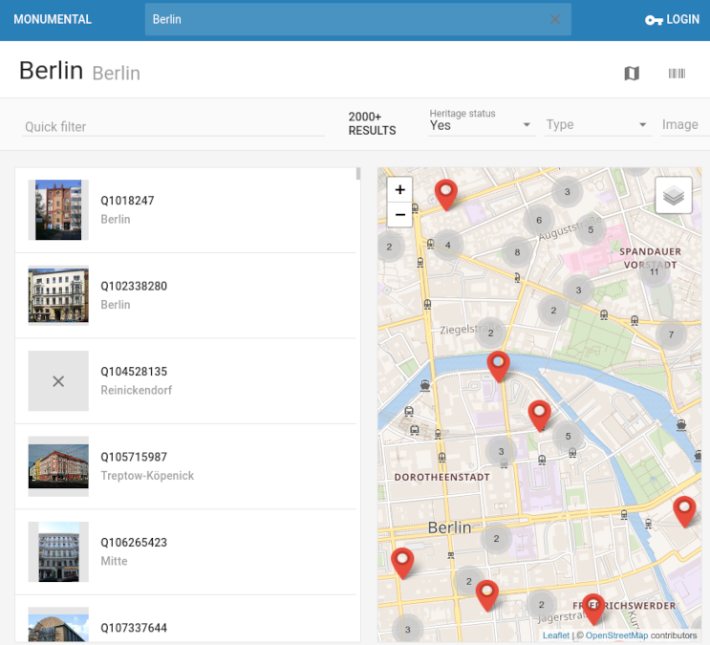
Task: Focus the Quick filter input
Action: pyautogui.click(x=174, y=126)
